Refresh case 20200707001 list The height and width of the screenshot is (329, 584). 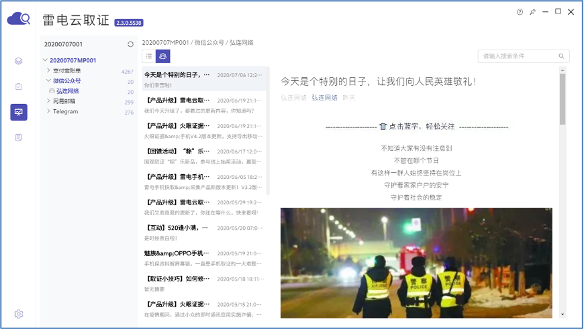(130, 44)
